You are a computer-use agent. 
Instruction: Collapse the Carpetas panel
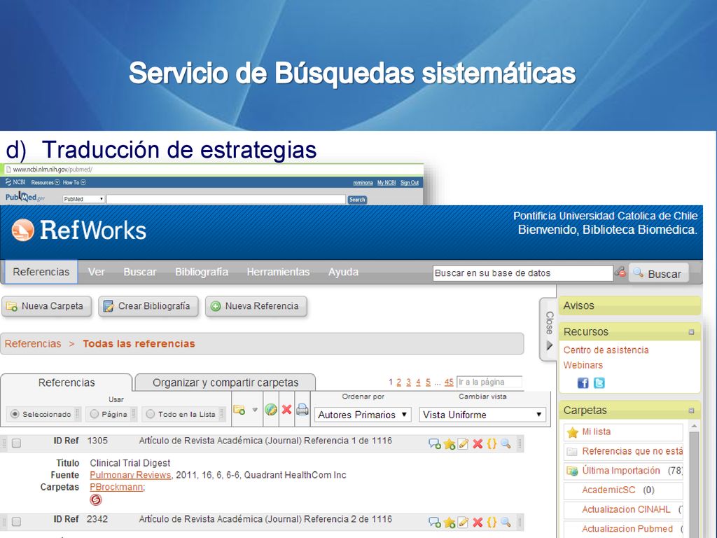click(691, 411)
